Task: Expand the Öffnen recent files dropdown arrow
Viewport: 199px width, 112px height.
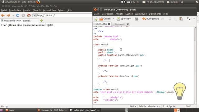Action: point(113,19)
